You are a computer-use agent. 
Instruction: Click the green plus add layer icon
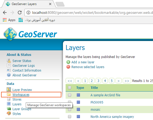click(68, 62)
